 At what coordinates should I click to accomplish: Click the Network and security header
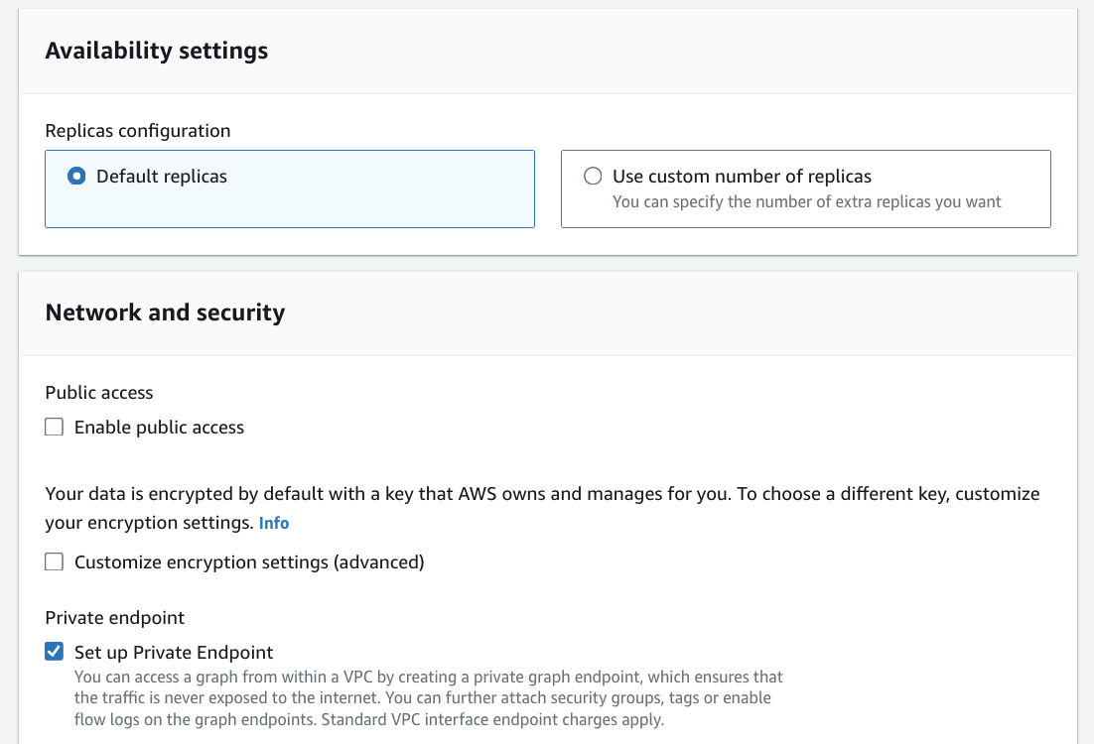(165, 312)
